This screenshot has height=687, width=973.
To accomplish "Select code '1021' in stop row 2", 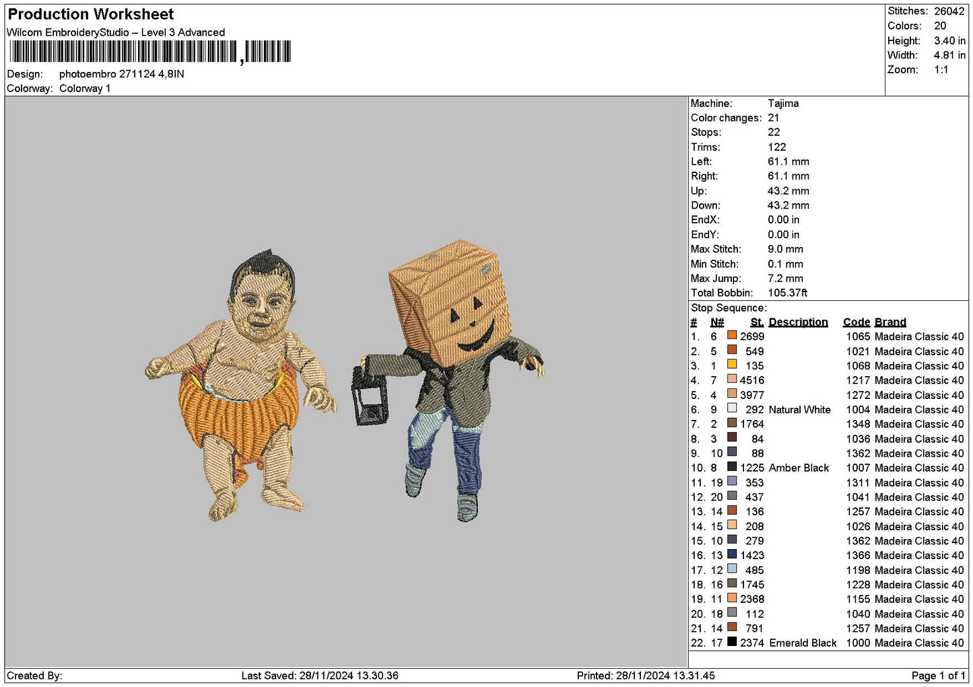I will 858,351.
